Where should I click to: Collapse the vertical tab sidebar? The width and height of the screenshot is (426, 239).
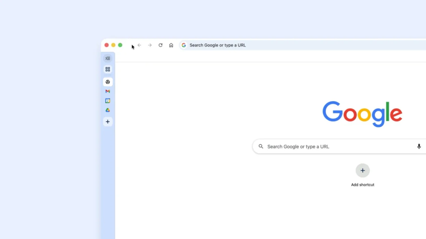tap(108, 58)
